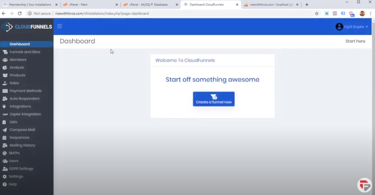This screenshot has width=375, height=195.
Task: Open the SMTPs section
Action: click(x=14, y=153)
